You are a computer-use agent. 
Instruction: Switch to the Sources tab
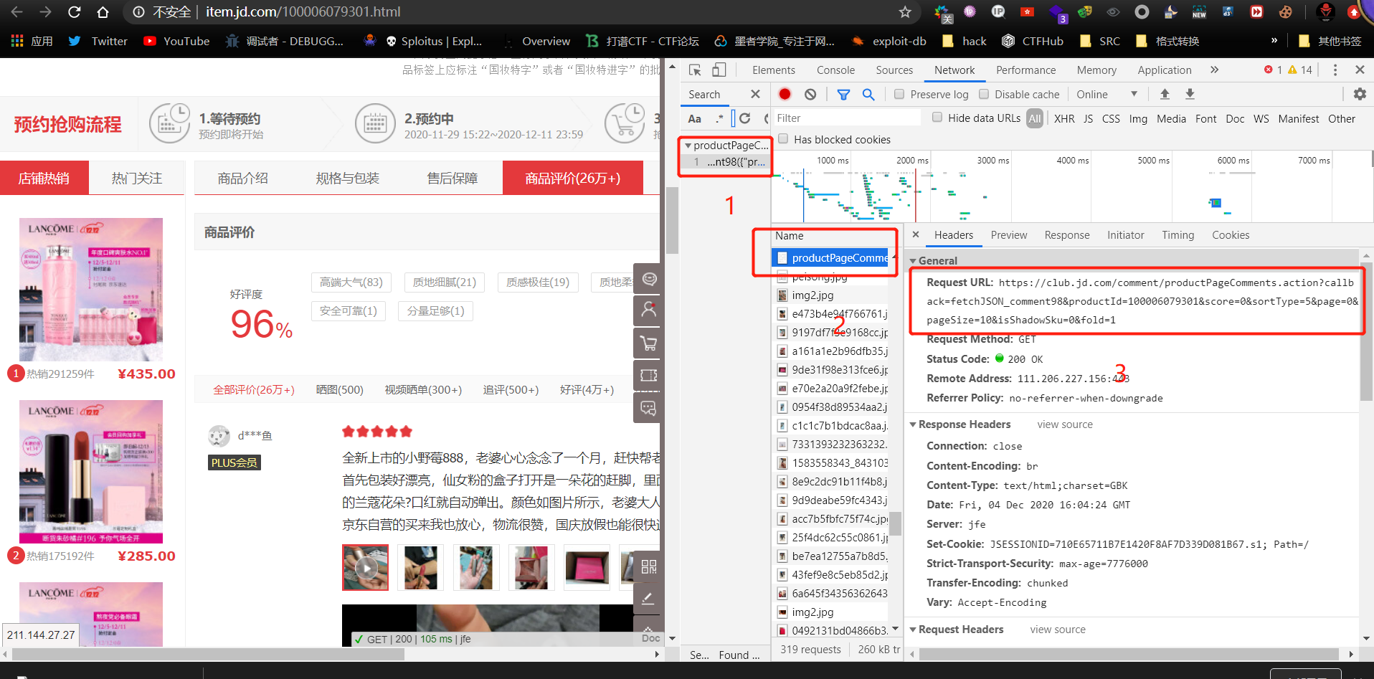point(894,70)
